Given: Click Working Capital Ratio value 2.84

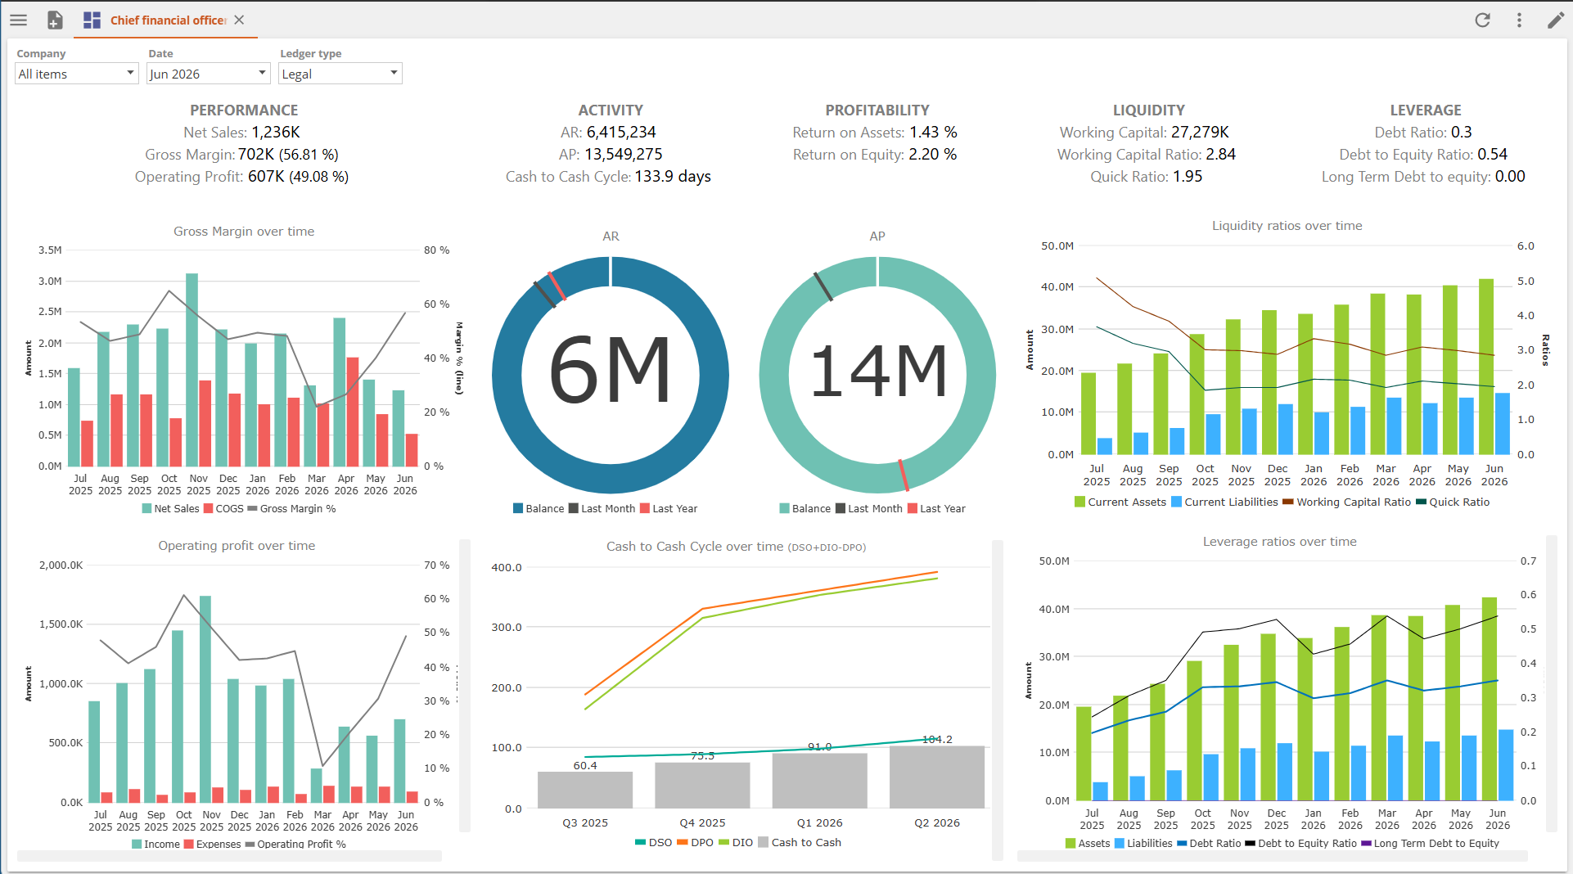Looking at the screenshot, I should click(x=1221, y=155).
